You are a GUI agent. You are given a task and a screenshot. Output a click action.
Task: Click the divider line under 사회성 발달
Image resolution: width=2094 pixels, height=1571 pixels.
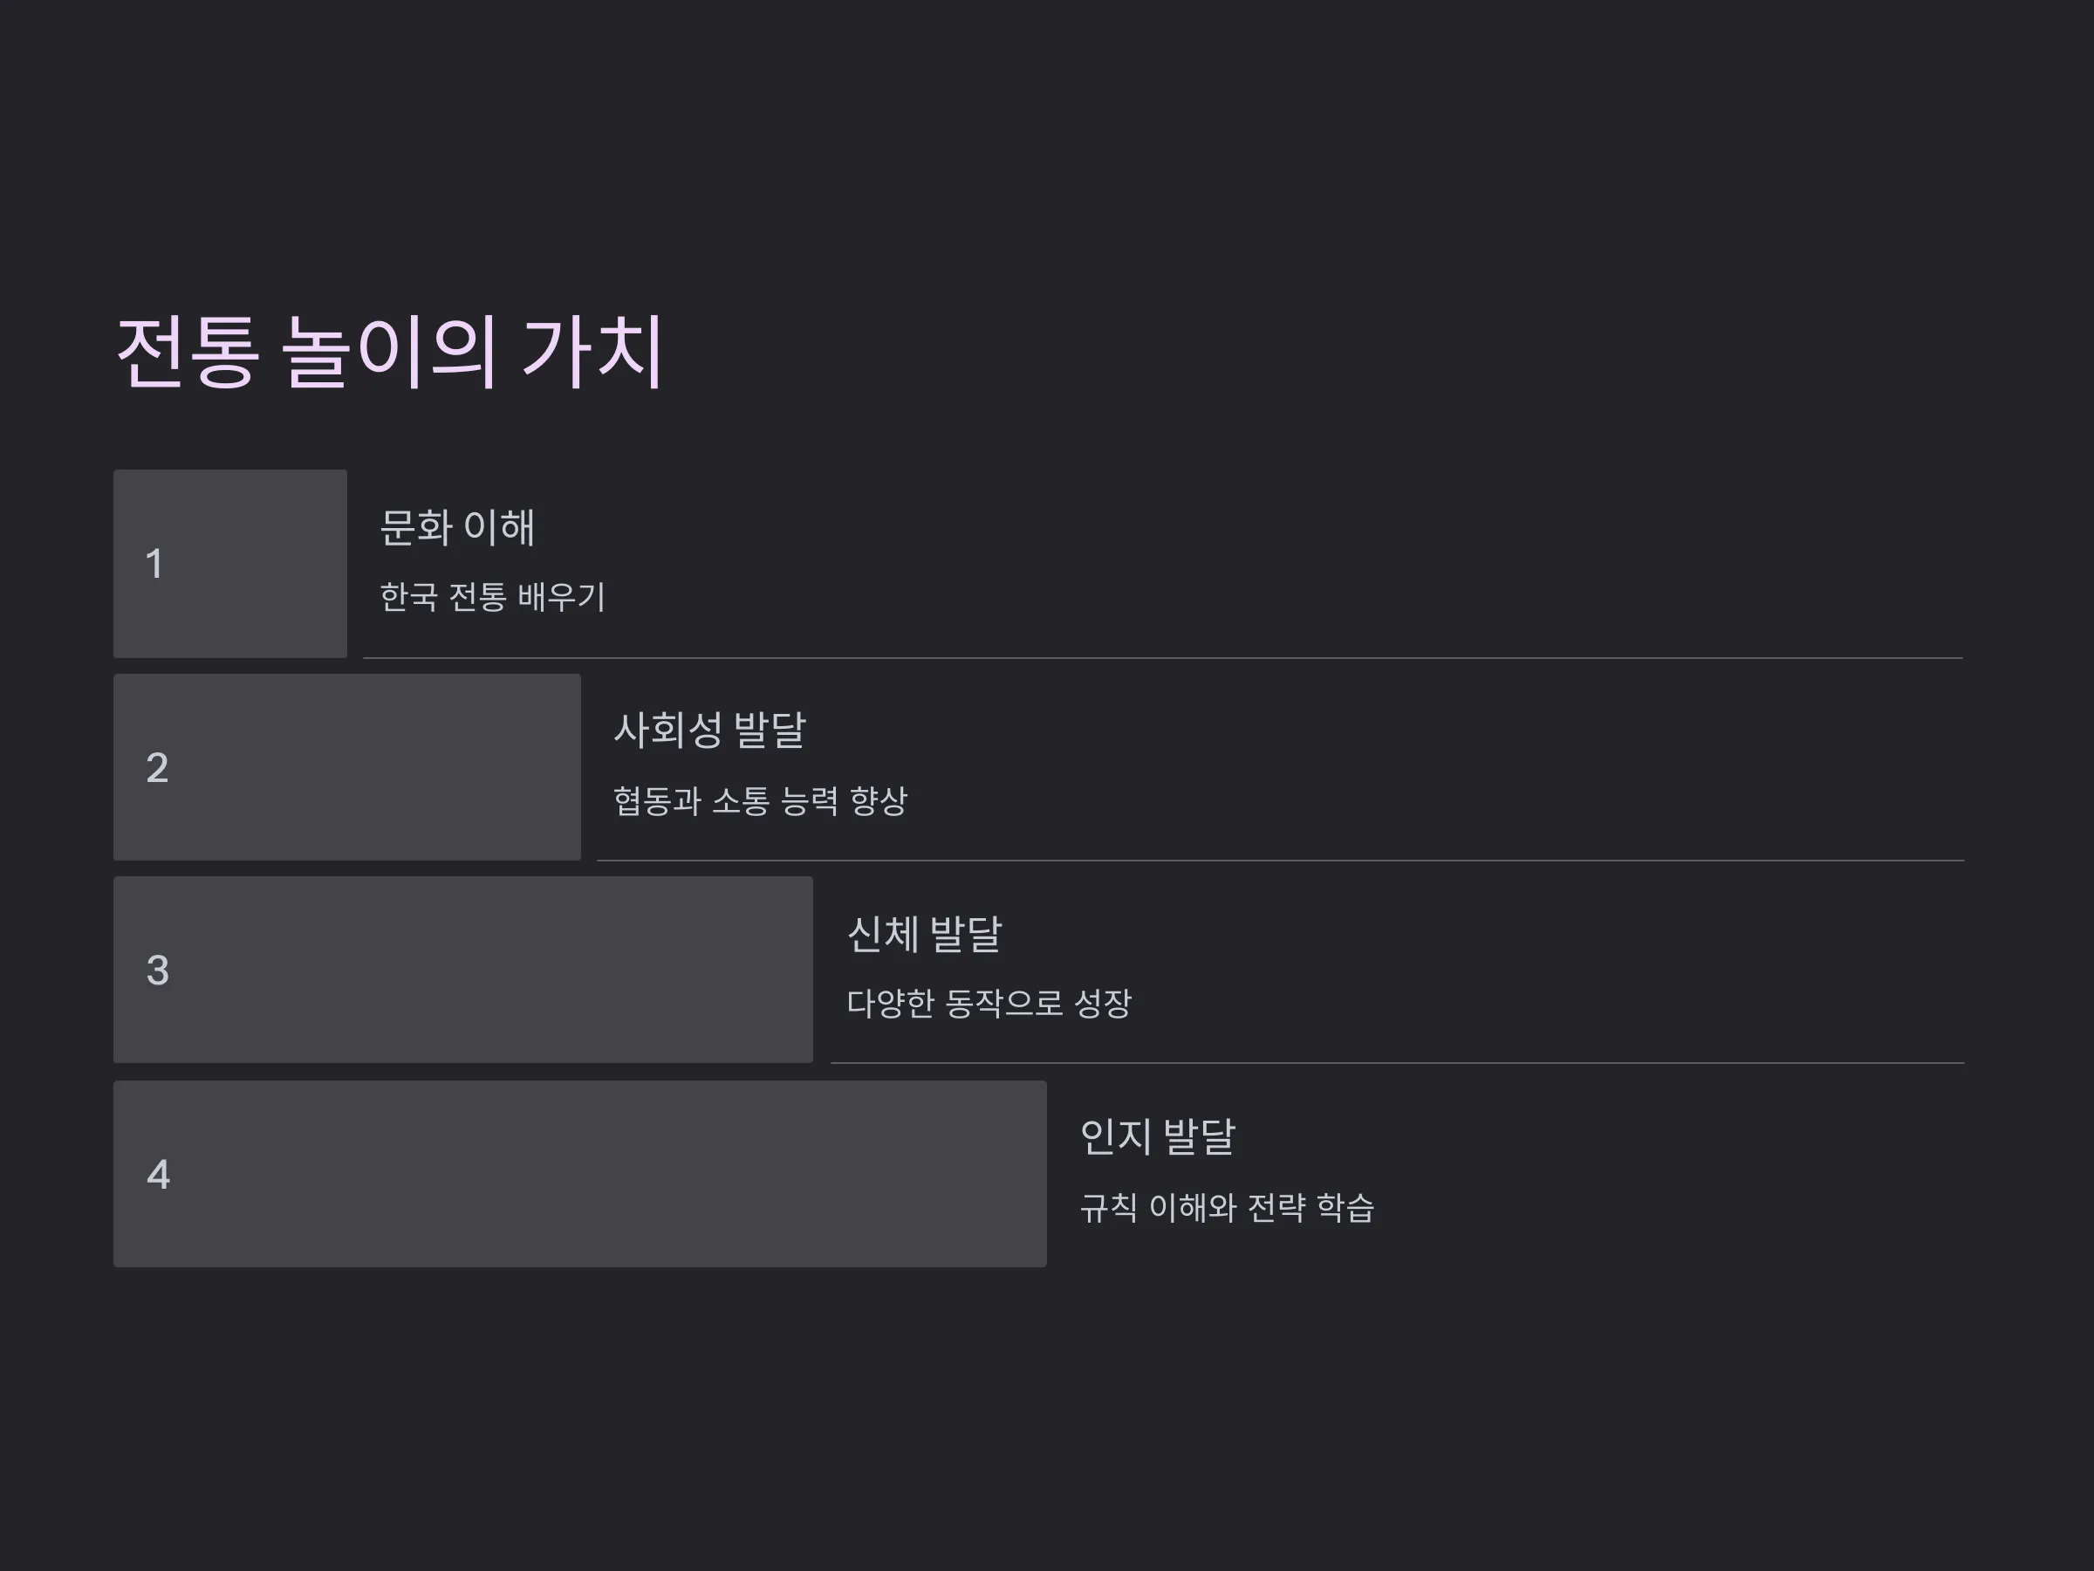click(x=1281, y=860)
